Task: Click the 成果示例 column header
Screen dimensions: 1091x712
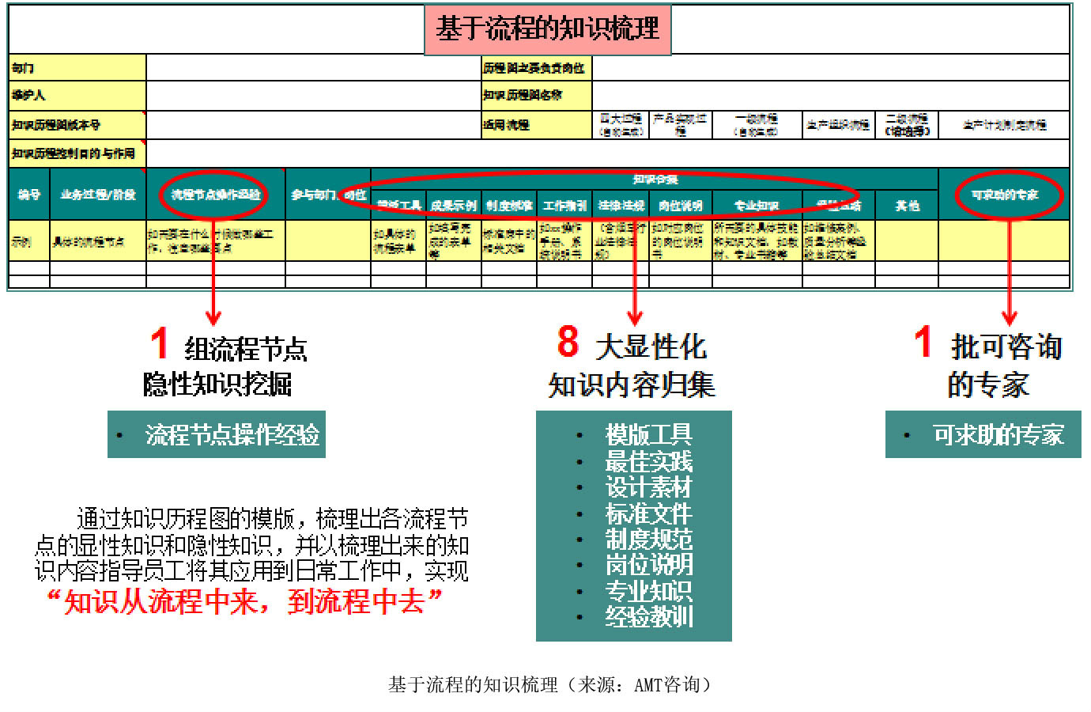Action: coord(454,206)
